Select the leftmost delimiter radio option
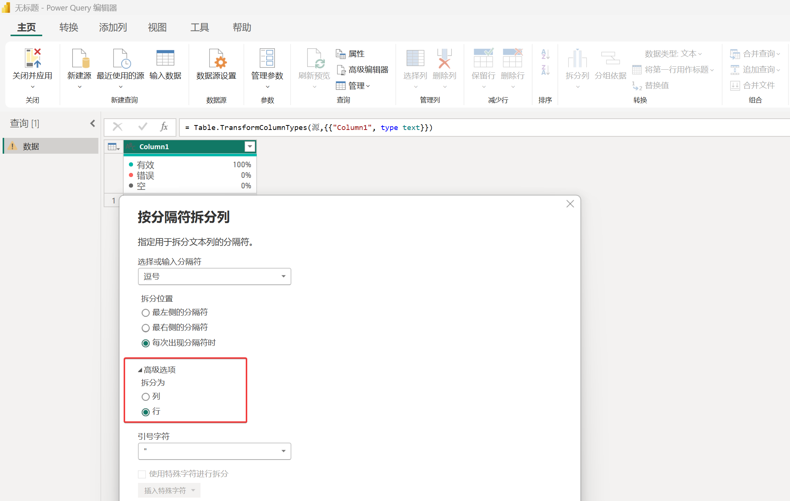Viewport: 790px width, 501px height. pyautogui.click(x=146, y=313)
